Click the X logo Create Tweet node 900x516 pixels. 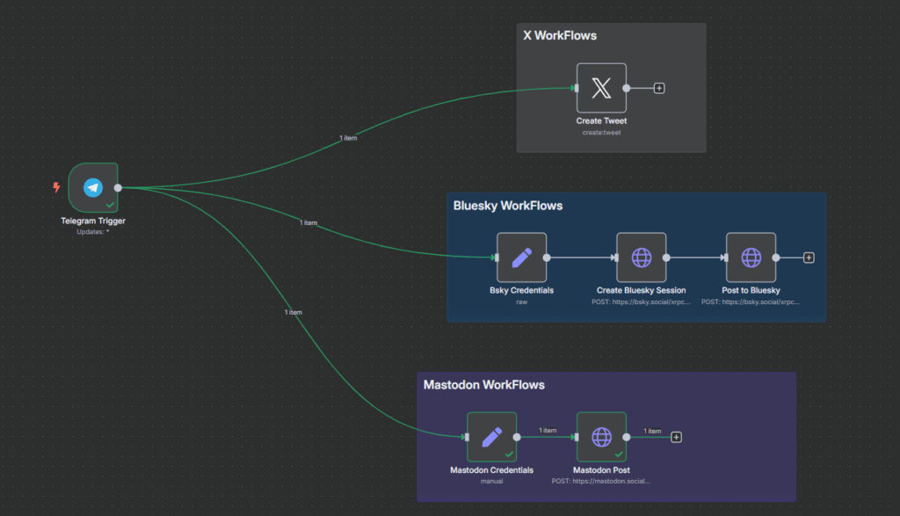(601, 88)
